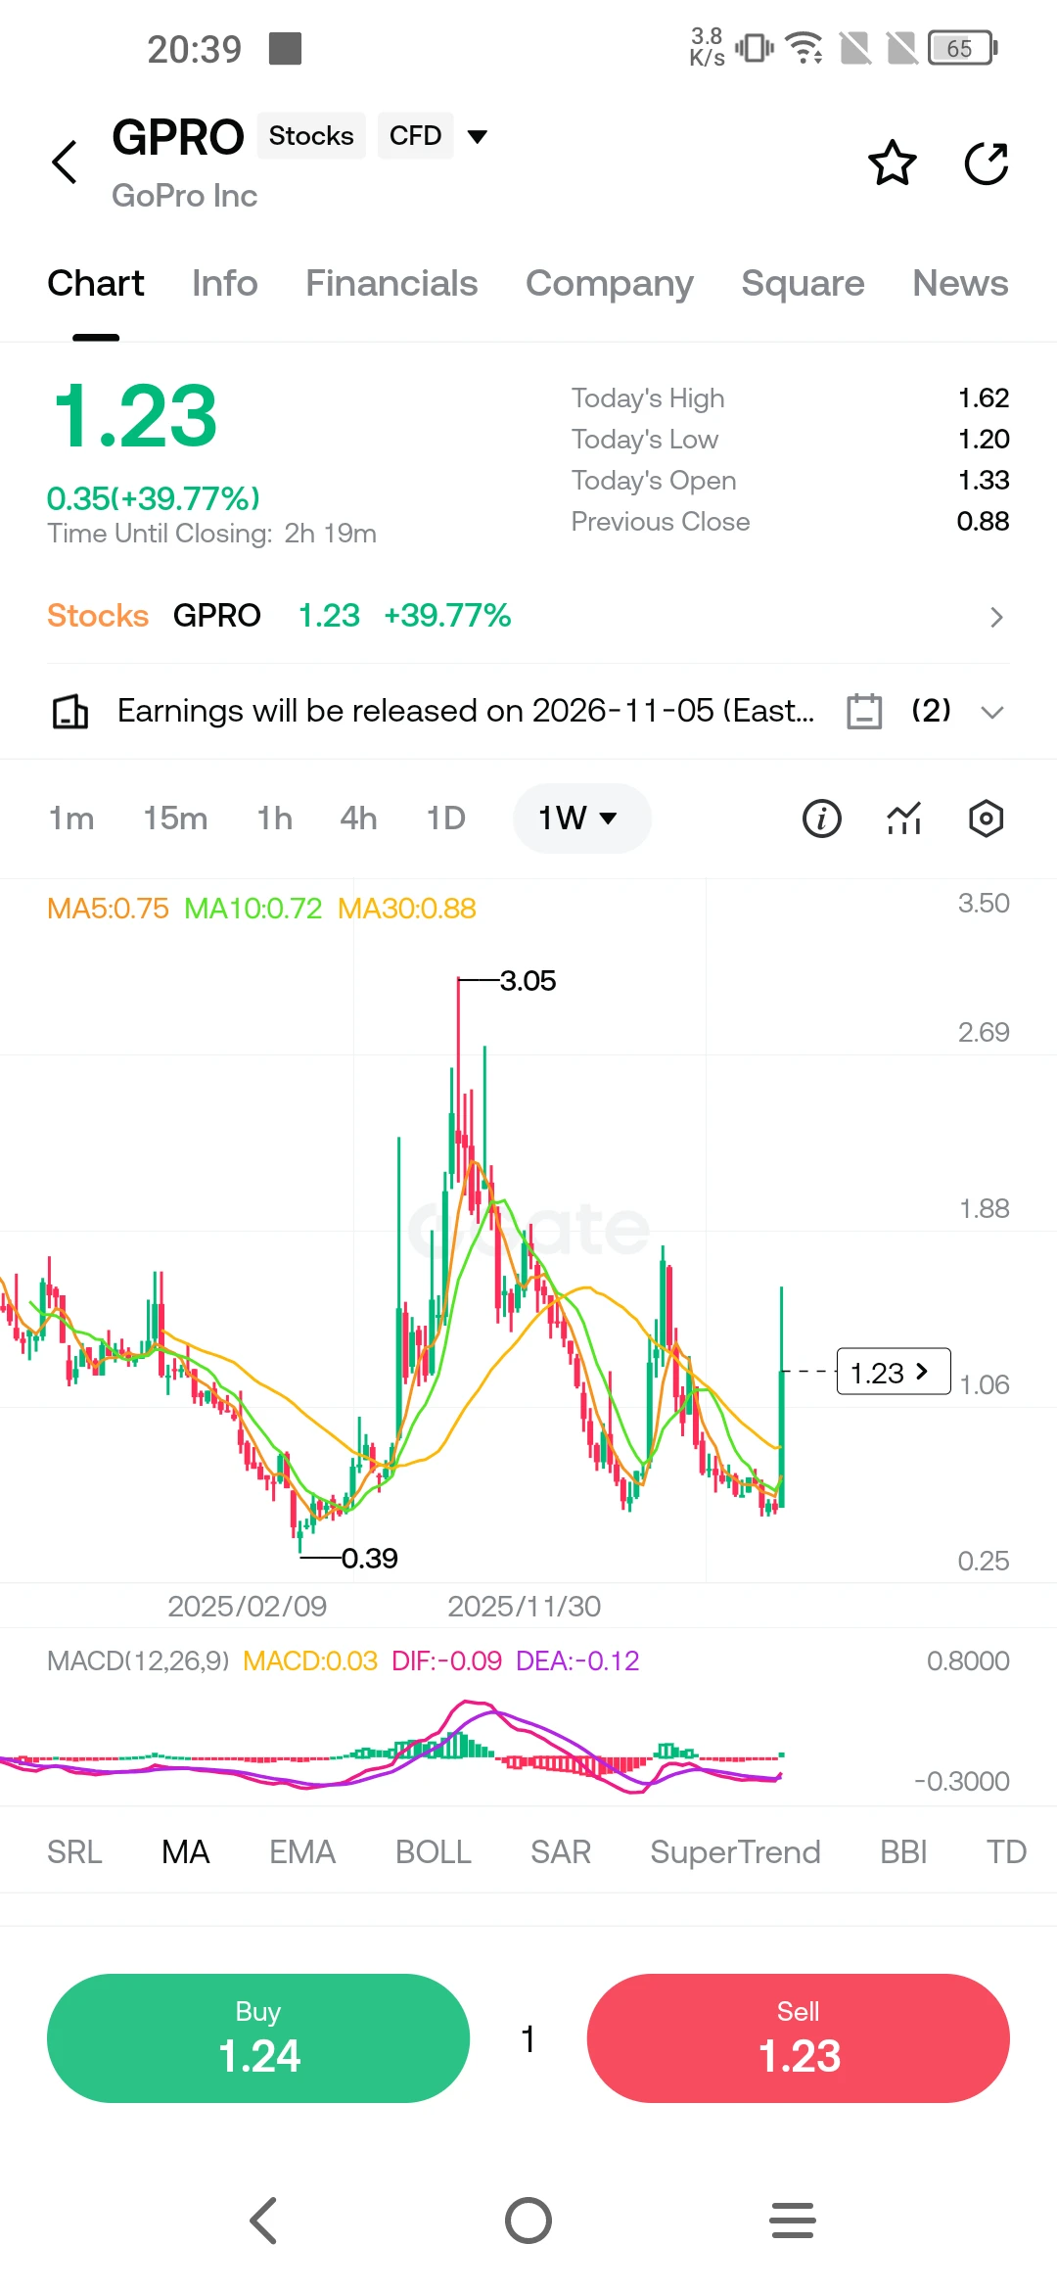This screenshot has height=2291, width=1057.
Task: Tap Android recent apps menu button
Action: pyautogui.click(x=793, y=2221)
